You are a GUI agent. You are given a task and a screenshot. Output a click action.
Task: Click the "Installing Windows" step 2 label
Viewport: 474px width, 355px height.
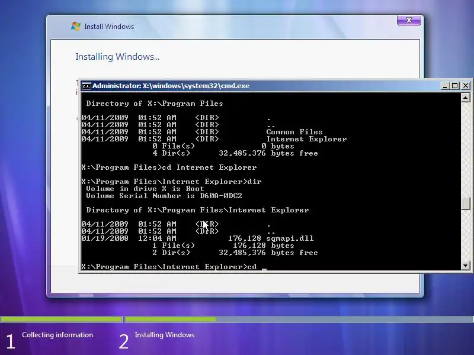165,335
